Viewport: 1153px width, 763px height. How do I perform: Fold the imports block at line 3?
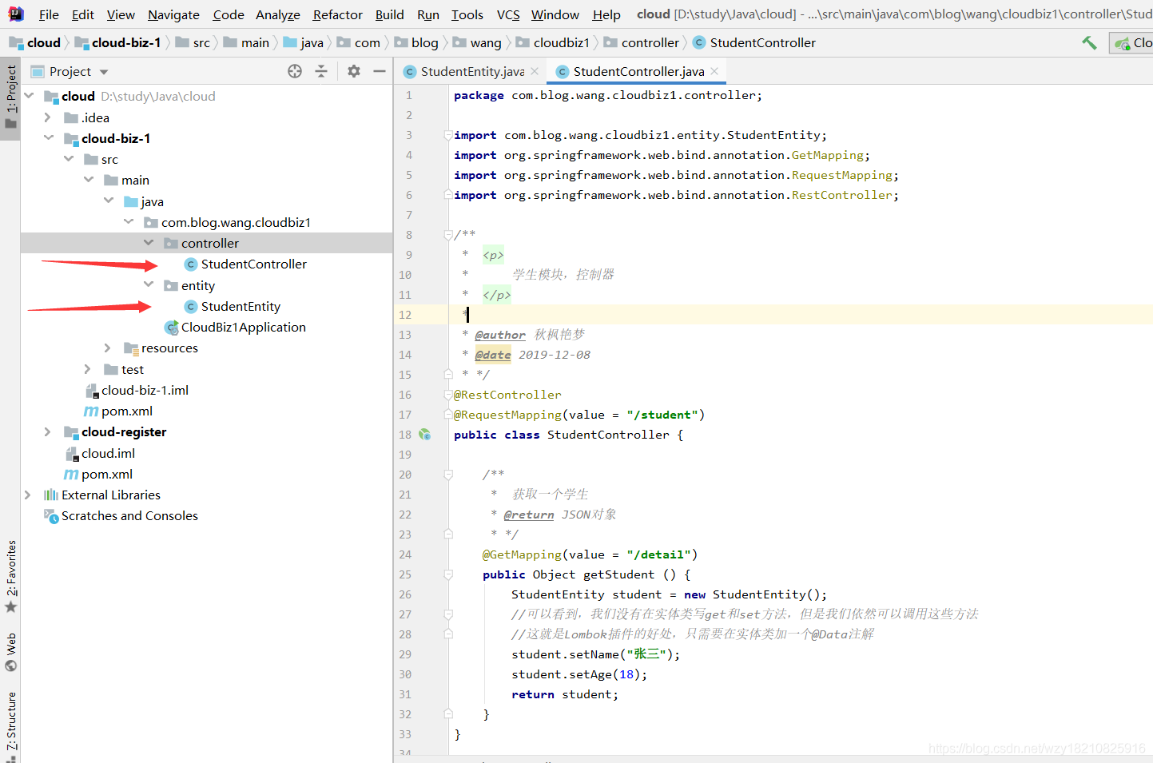[x=448, y=135]
